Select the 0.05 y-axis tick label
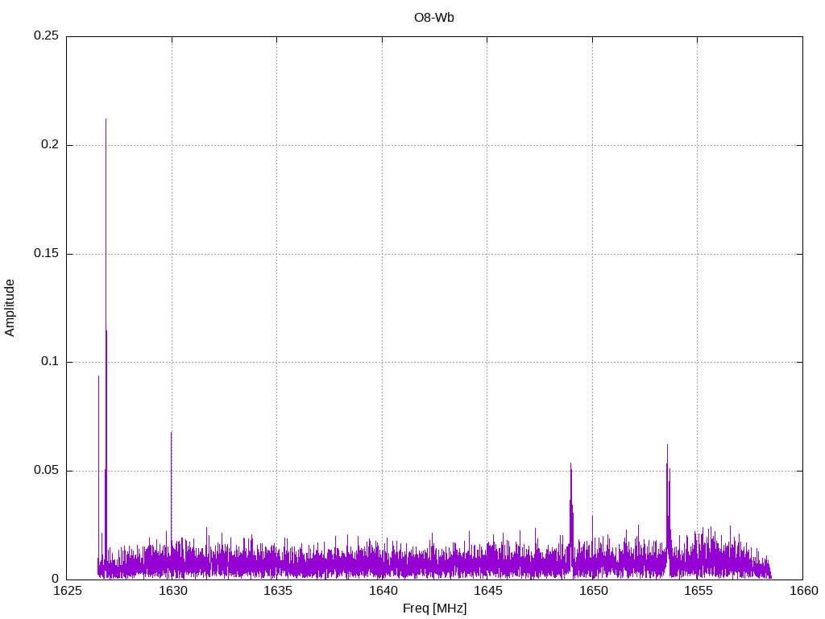Image resolution: width=825 pixels, height=619 pixels. [46, 471]
